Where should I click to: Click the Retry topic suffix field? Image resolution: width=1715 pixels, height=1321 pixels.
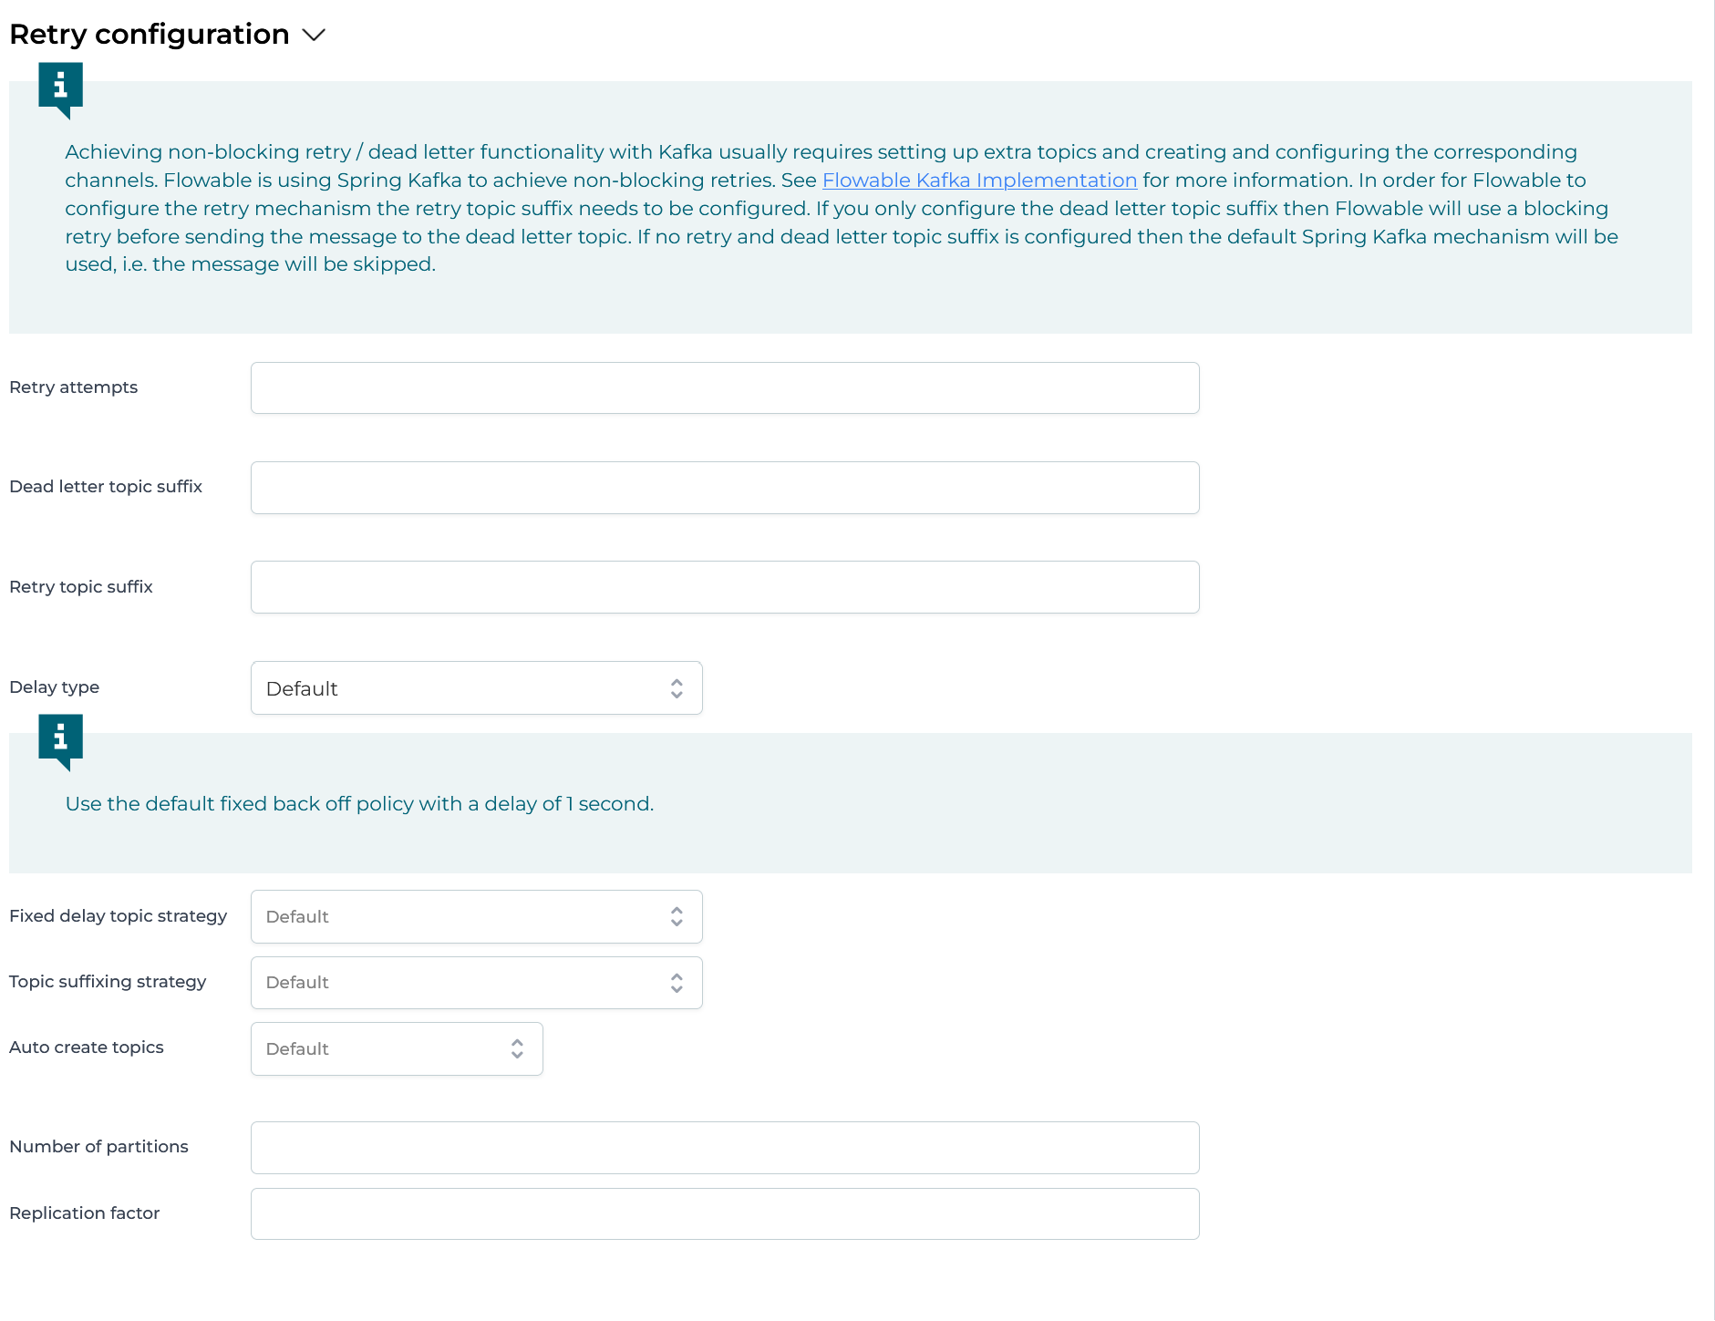click(x=724, y=586)
